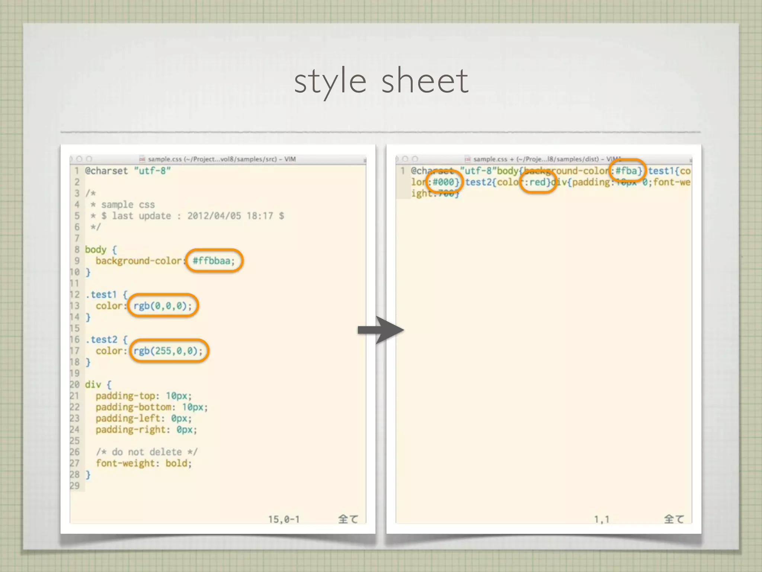Click line number 1 in the right window gutter
762x572 pixels.
coord(403,171)
